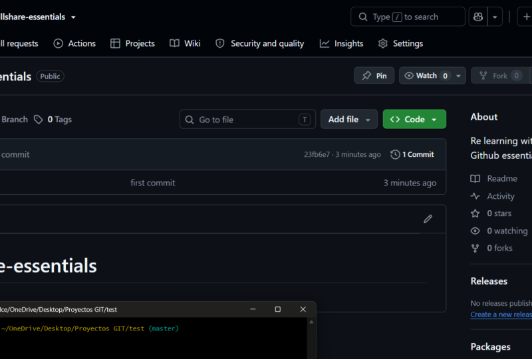532x359 pixels.
Task: Focus the Go to file field
Action: pyautogui.click(x=247, y=119)
